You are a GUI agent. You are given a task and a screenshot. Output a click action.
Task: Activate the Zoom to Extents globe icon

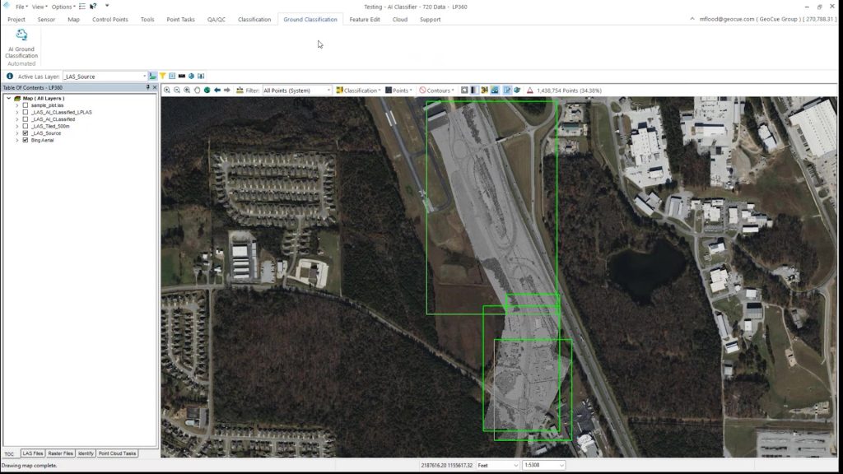pyautogui.click(x=207, y=91)
